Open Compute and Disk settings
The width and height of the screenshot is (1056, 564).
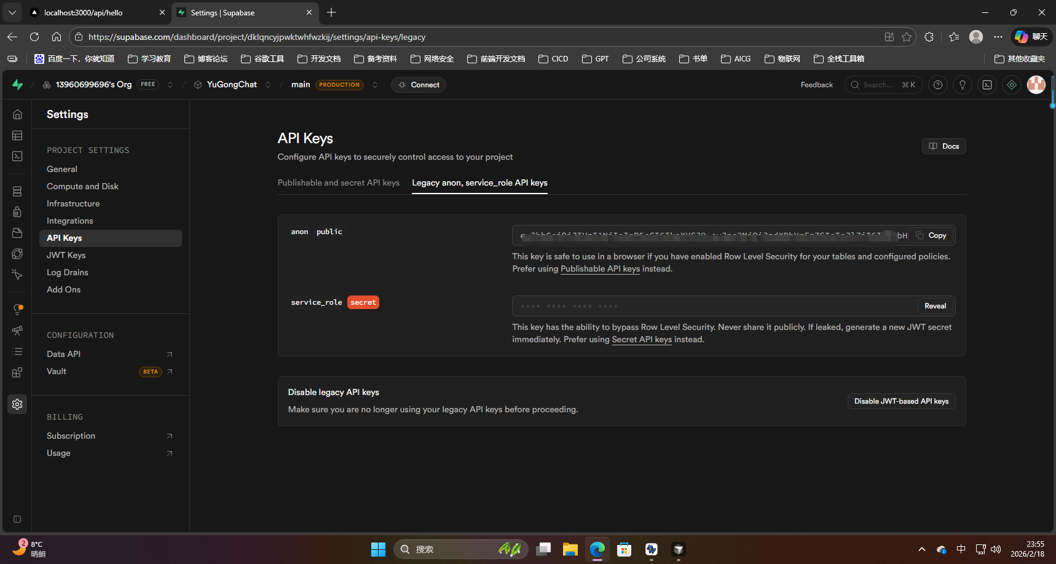coord(82,186)
